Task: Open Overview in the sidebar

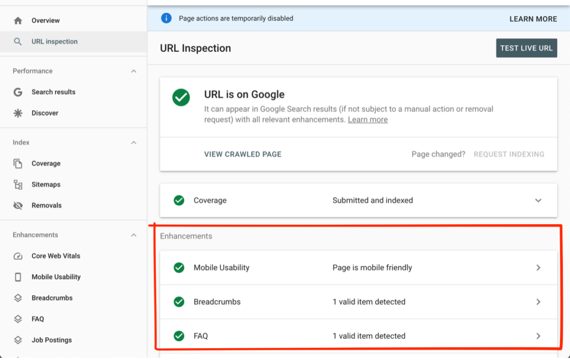Action: pos(73,21)
